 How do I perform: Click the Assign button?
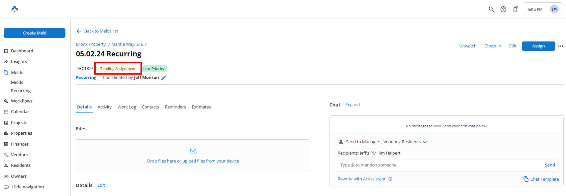[538, 46]
